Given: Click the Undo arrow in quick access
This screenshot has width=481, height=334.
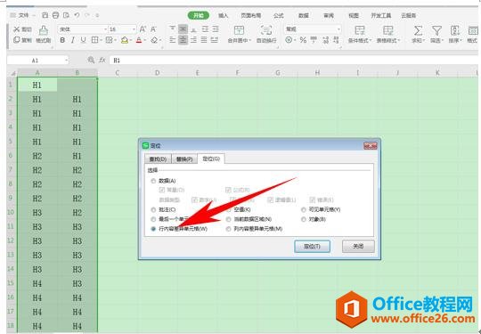Looking at the screenshot, I should pyautogui.click(x=77, y=15).
